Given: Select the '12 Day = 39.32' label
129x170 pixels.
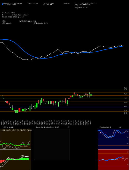Looking at the screenshot, I should pos(10,5).
